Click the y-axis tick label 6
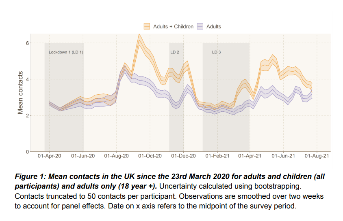Image resolution: width=343 pixels, height=221 pixels. point(27,43)
